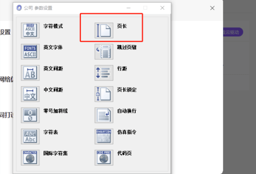Click the purple 云驱动 button

click(233, 32)
